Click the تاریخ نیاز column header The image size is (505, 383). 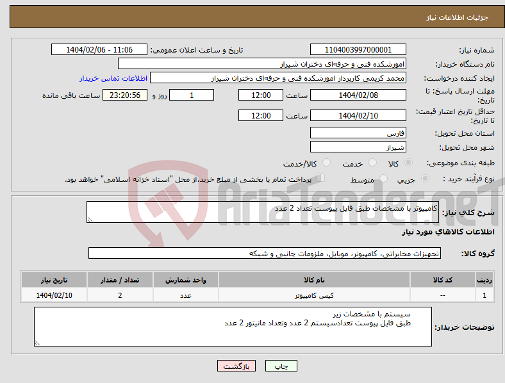pos(54,280)
